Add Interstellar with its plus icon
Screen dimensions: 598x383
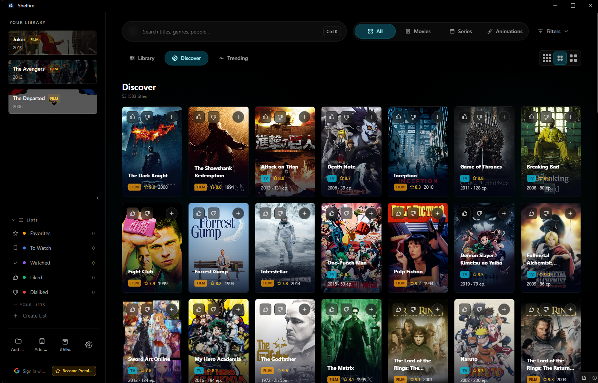pyautogui.click(x=305, y=213)
